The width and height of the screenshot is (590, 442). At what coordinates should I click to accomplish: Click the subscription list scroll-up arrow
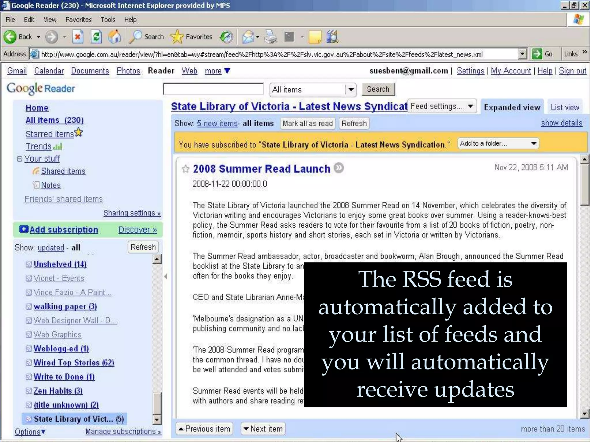(x=157, y=259)
